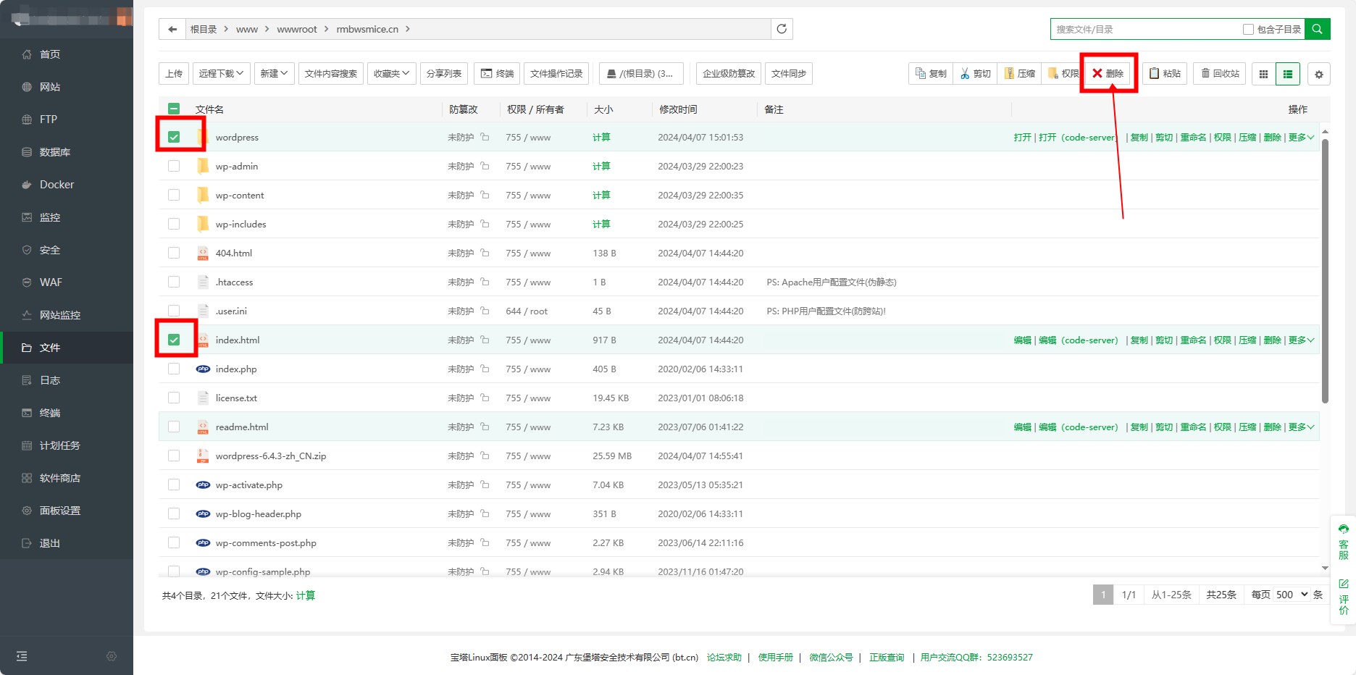The height and width of the screenshot is (675, 1356).
Task: Open the recycle bin
Action: (1220, 73)
